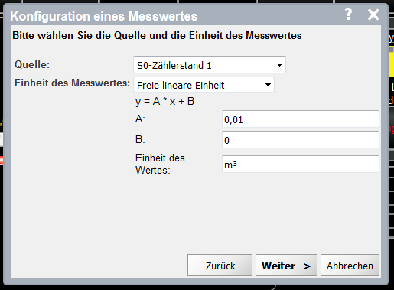Click the Quelle: label

tap(32, 64)
